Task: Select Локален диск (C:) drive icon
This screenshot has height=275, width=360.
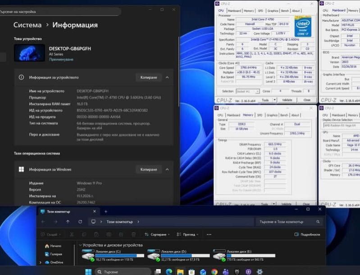Action: click(88, 255)
